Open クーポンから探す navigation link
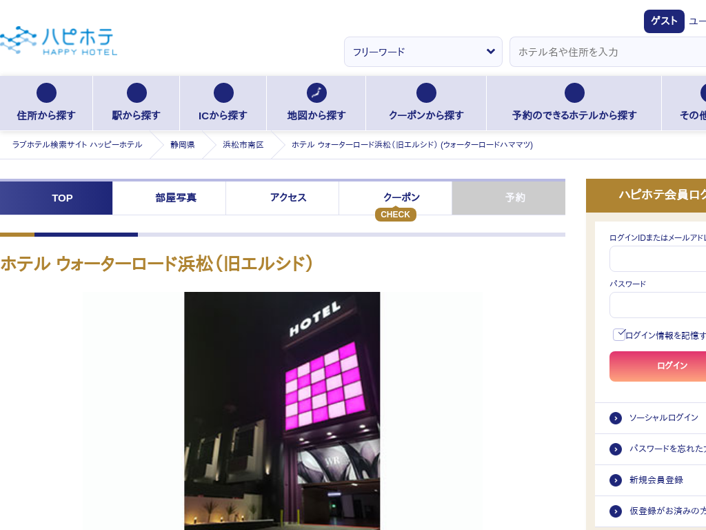The height and width of the screenshot is (530, 706). click(426, 104)
